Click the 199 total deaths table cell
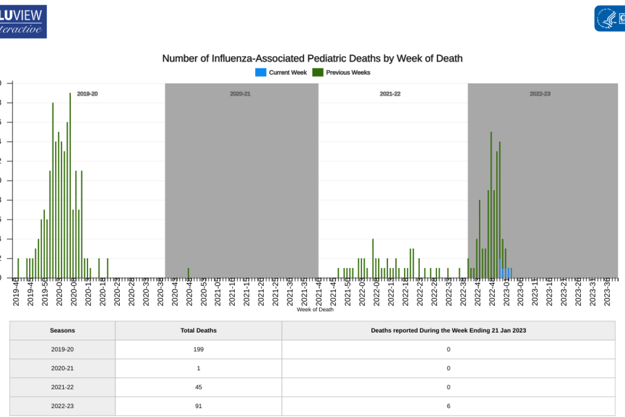The image size is (625, 417). click(x=198, y=349)
